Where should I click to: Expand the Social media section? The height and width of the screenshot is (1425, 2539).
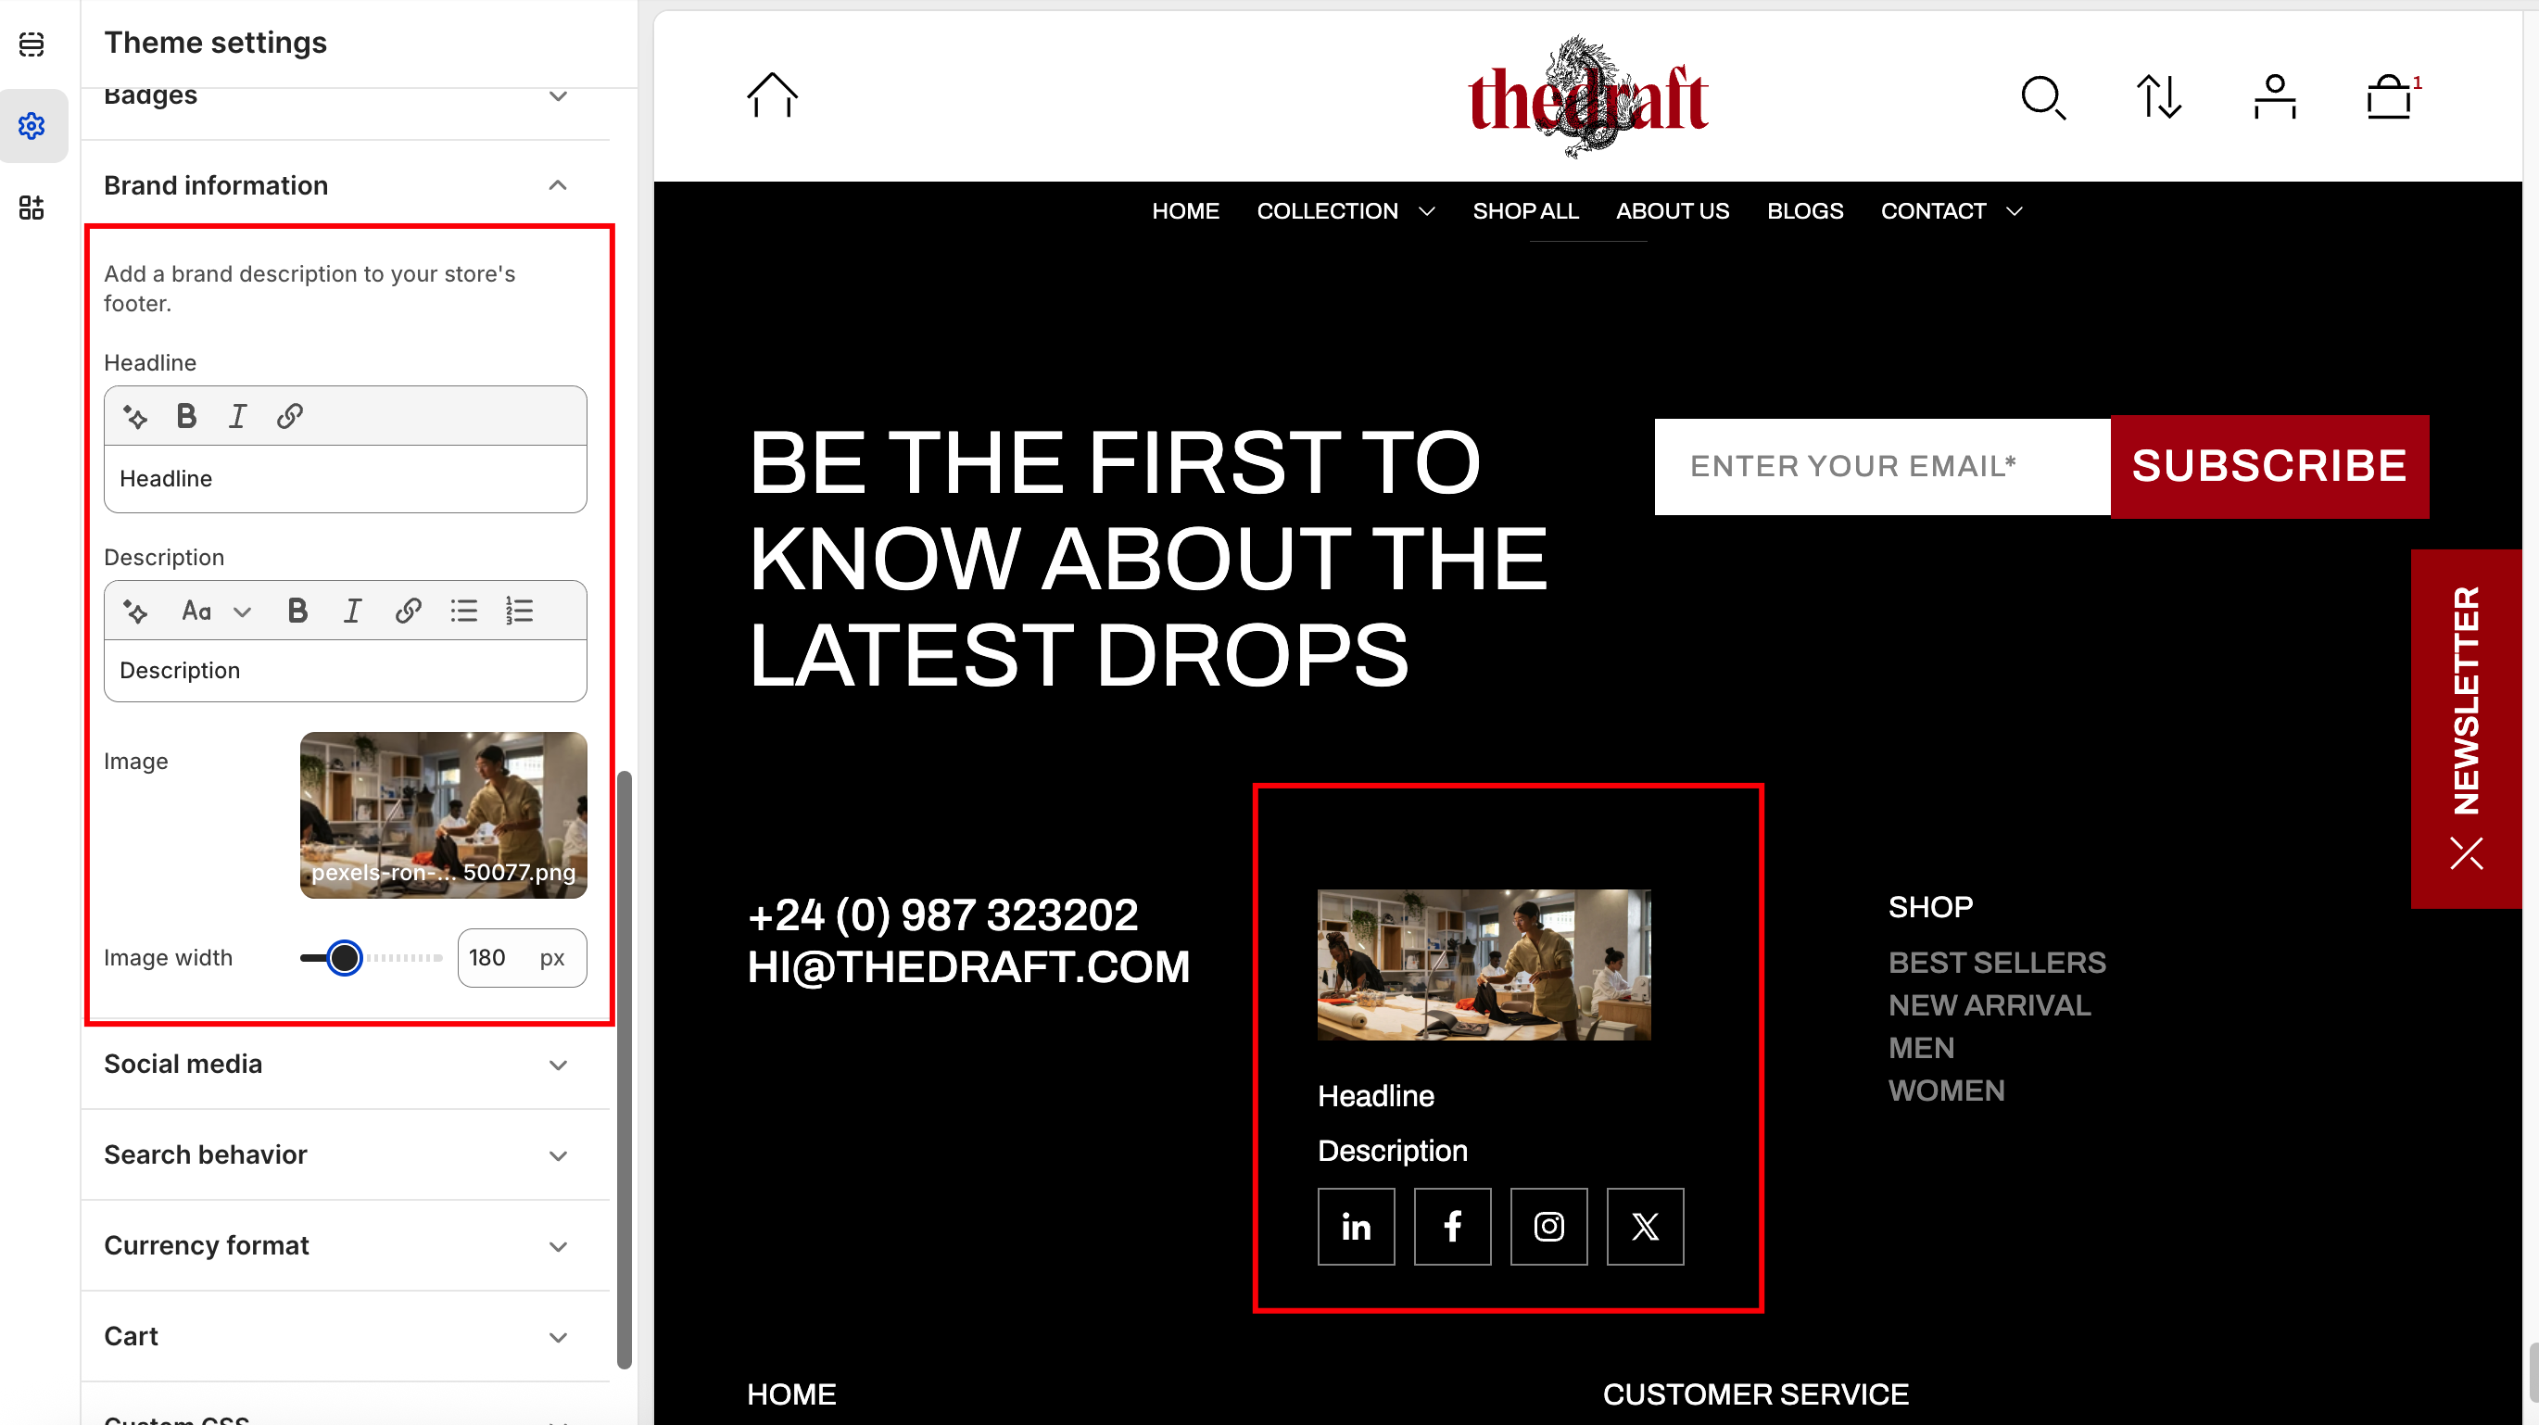click(x=558, y=1066)
